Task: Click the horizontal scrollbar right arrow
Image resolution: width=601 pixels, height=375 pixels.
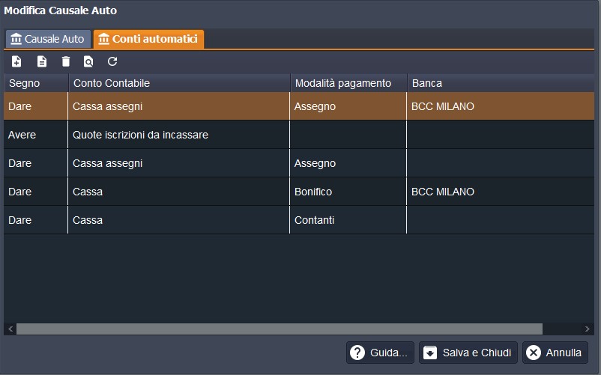Action: (588, 329)
